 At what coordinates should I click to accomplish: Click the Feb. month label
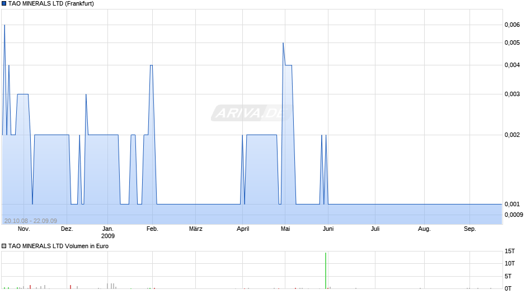pos(152,229)
